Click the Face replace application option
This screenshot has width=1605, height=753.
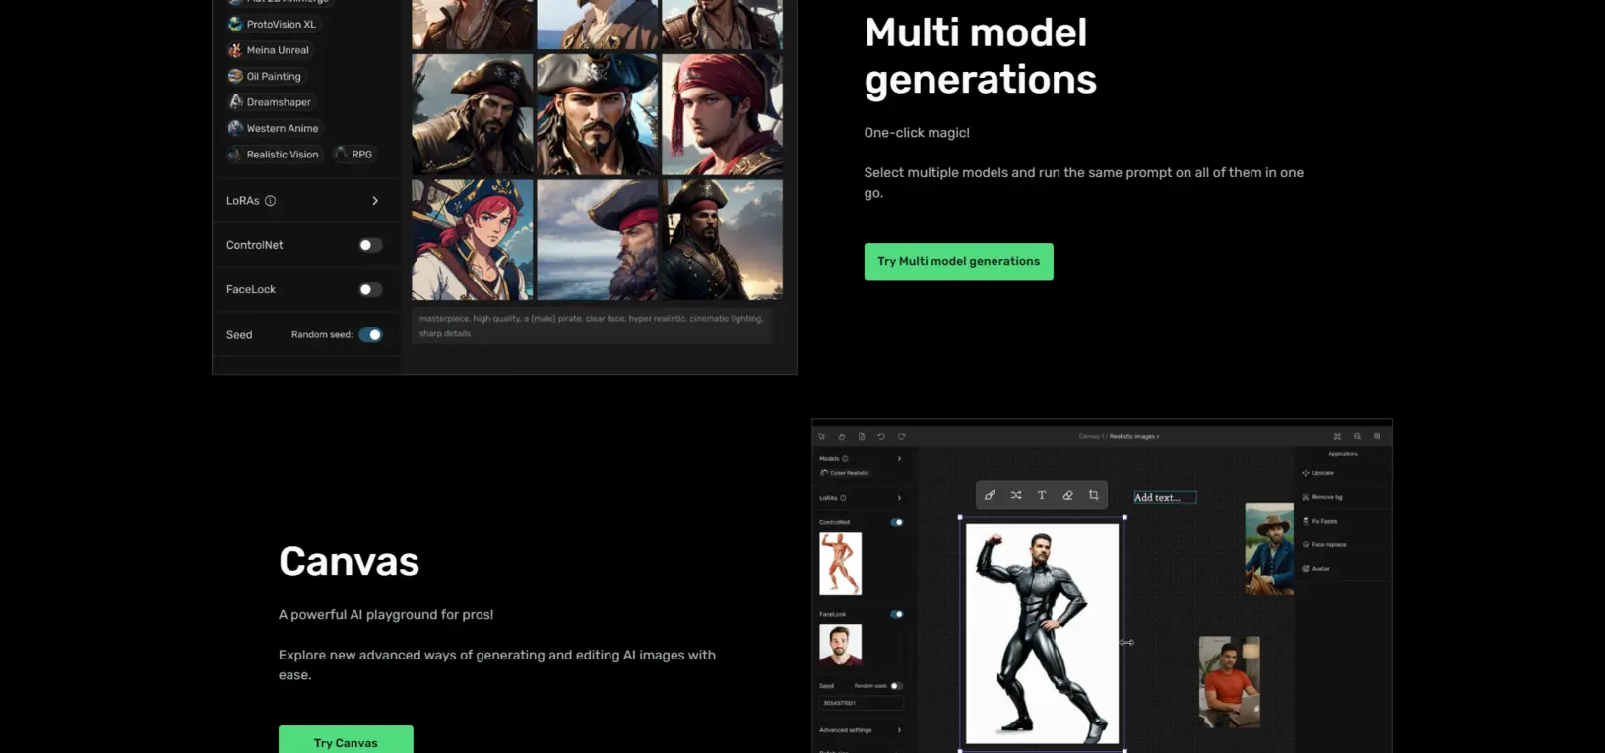[1324, 544]
